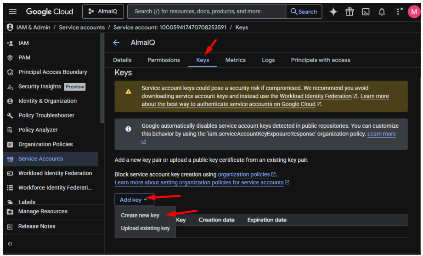Open Release Notes
This screenshot has height=256, width=423.
pyautogui.click(x=37, y=226)
